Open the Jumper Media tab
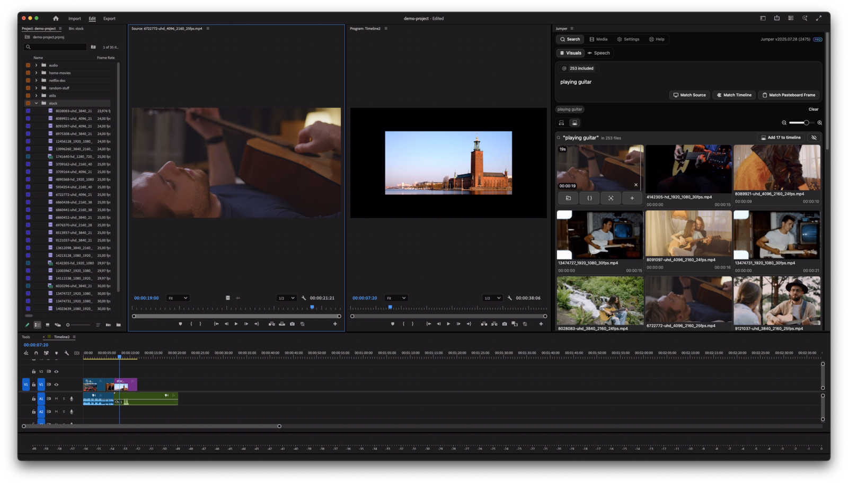The width and height of the screenshot is (848, 484). [598, 39]
